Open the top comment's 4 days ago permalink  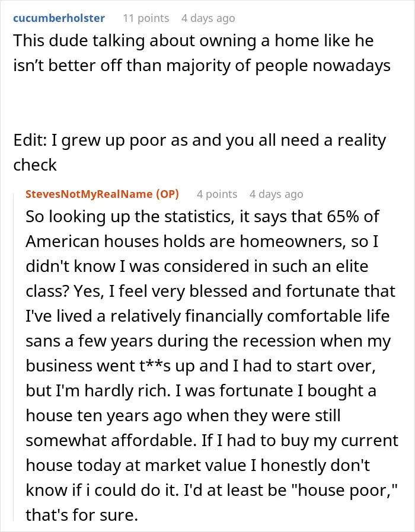[208, 18]
